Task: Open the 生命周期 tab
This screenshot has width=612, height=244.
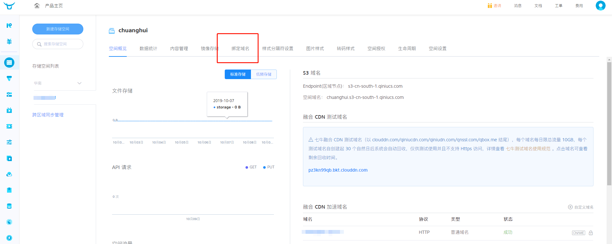Action: coord(407,48)
